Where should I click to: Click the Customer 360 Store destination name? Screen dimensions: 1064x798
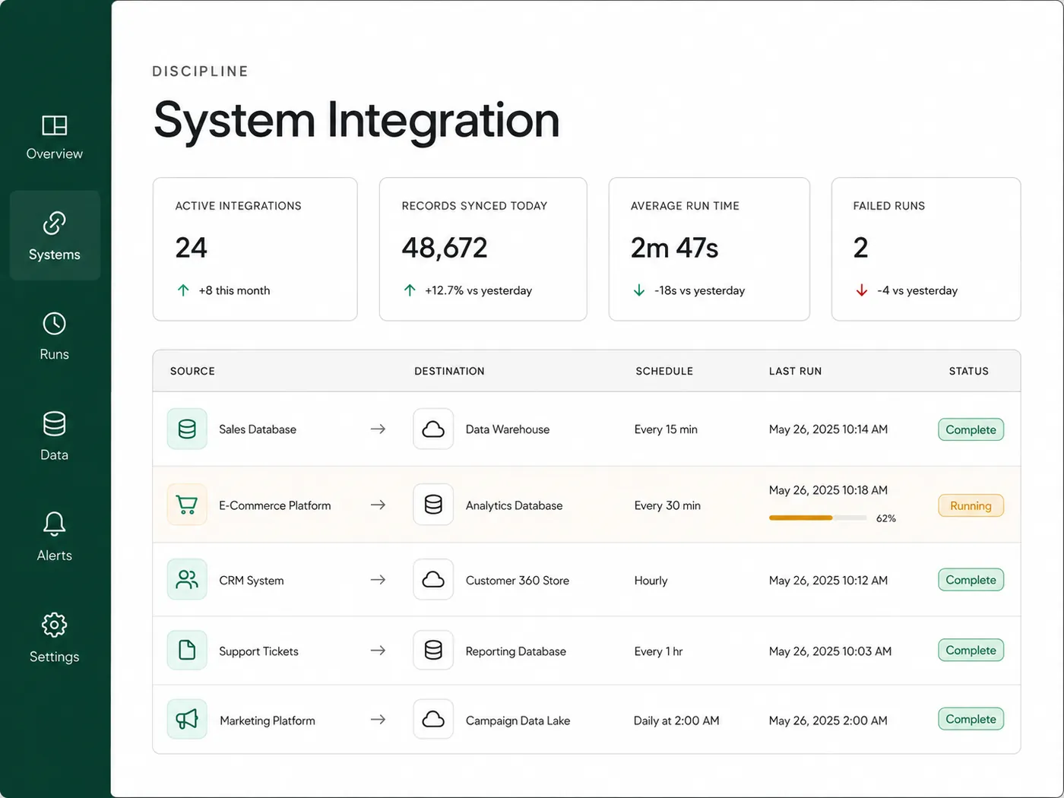tap(518, 581)
